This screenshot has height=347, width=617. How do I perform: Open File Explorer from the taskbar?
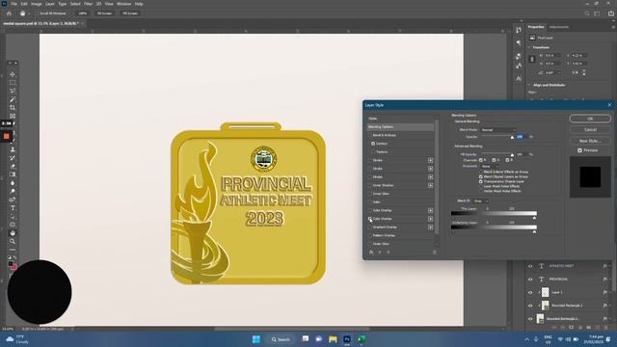[333, 339]
